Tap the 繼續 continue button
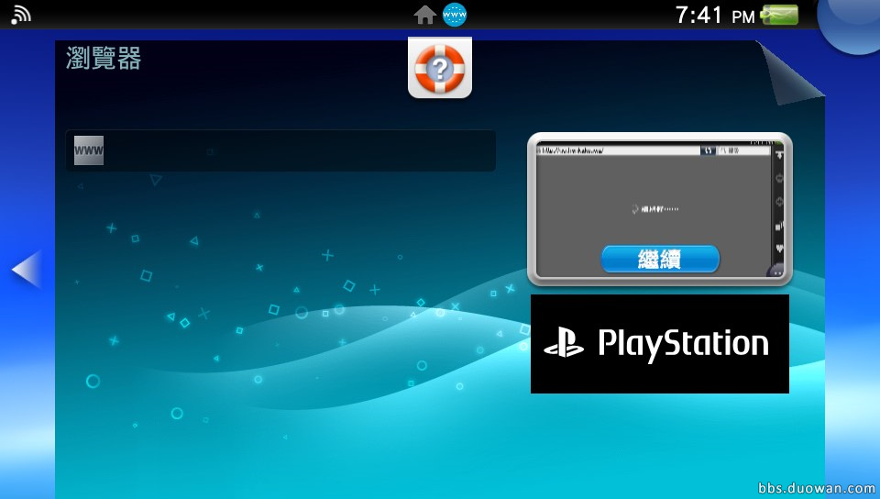Screen dimensions: 880x499 pos(660,260)
